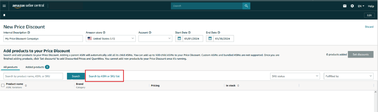Viewport: 378px width, 112px height.
Task: Click the Set discounts button
Action: tap(361, 54)
